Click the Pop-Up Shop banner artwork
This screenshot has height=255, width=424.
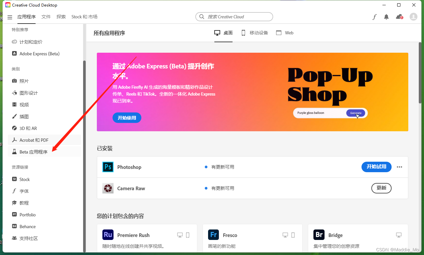click(x=330, y=86)
